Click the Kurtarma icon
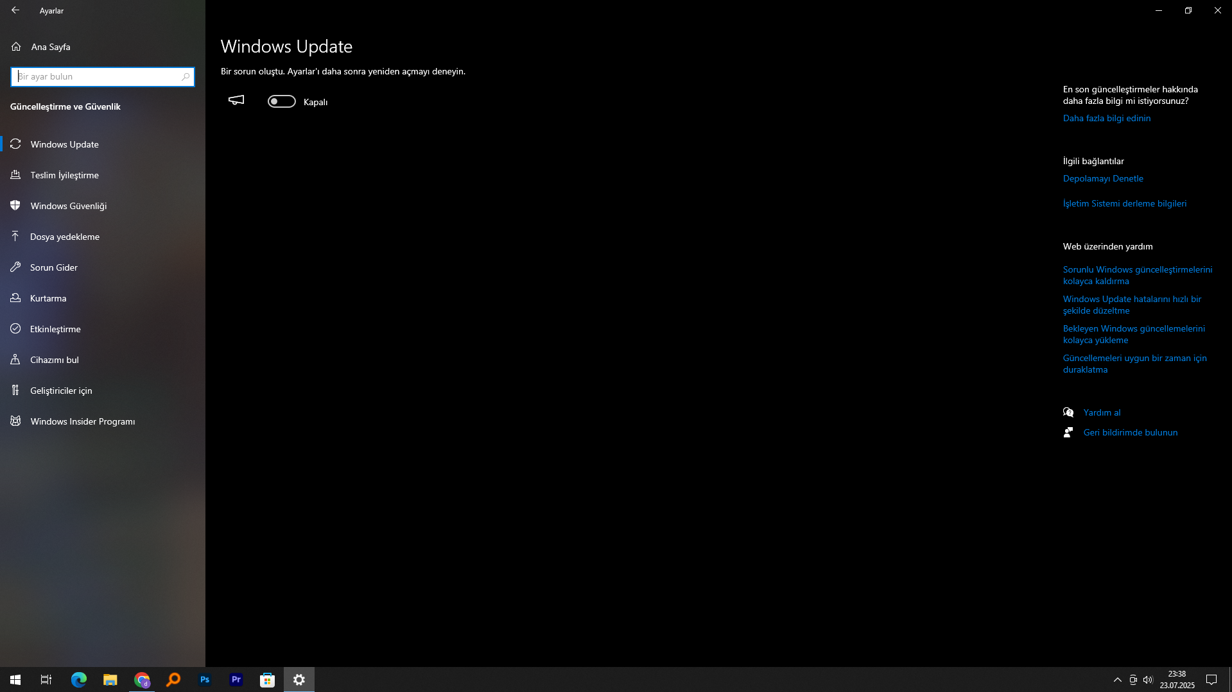 15,298
